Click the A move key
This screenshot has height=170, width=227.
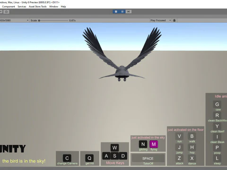coord(106,156)
